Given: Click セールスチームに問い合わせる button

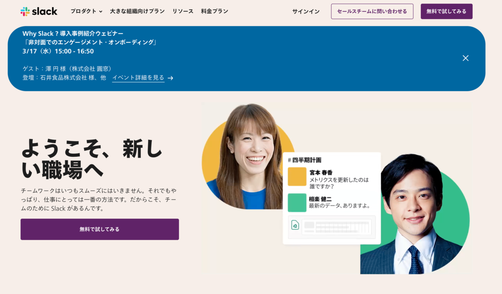Looking at the screenshot, I should pyautogui.click(x=372, y=11).
